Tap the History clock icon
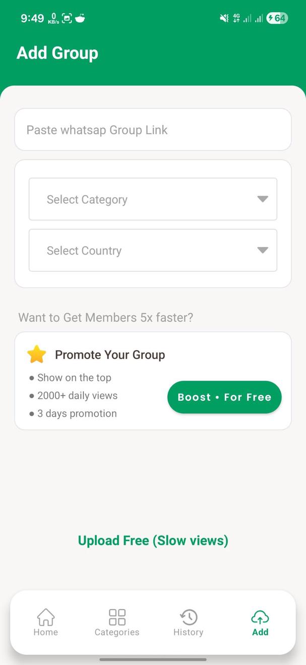Image resolution: width=306 pixels, height=665 pixels. pyautogui.click(x=189, y=617)
